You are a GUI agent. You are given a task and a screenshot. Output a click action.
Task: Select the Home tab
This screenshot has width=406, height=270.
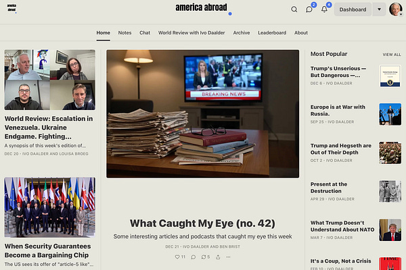coord(104,33)
